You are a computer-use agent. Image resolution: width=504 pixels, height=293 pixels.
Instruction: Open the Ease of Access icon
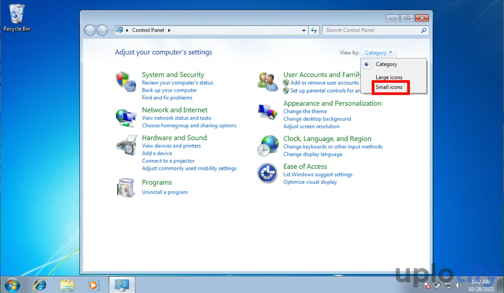[267, 173]
